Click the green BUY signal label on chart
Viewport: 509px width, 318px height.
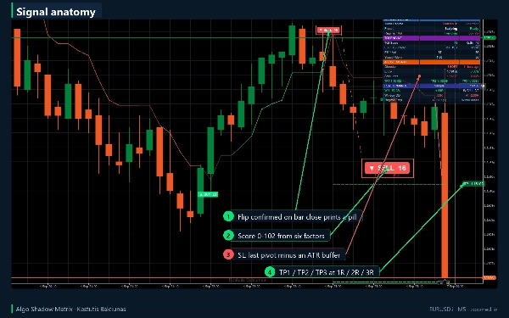[208, 194]
